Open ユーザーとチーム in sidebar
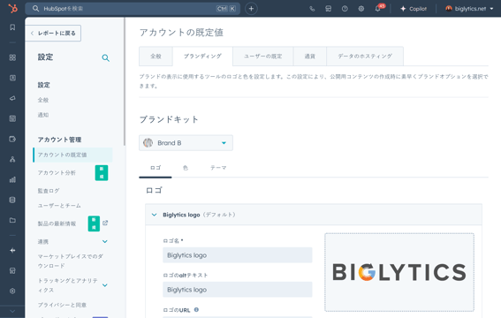Screen dimensions: 501x318 click(59, 206)
